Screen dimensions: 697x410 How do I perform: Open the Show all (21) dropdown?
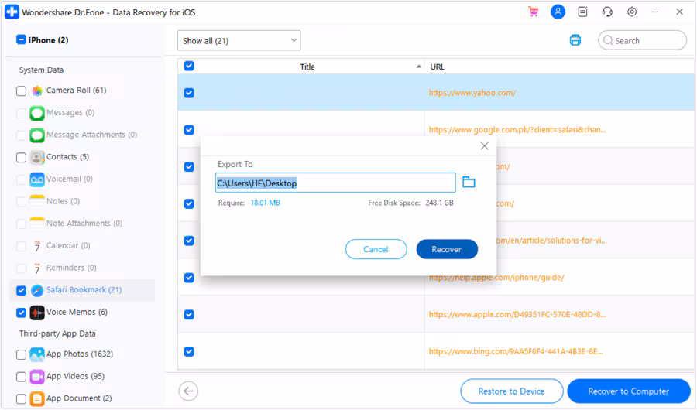[239, 40]
